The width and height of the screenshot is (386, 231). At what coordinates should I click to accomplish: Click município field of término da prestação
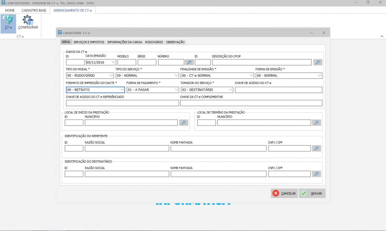[x=264, y=123]
